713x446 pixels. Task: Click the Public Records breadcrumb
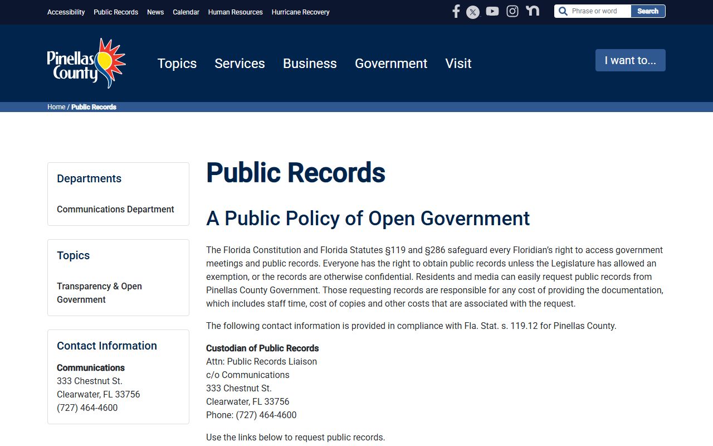[94, 107]
